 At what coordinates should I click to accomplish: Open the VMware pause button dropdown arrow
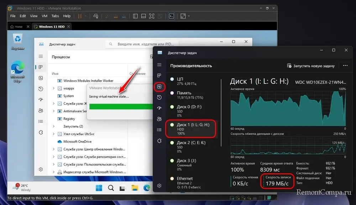click(x=85, y=16)
